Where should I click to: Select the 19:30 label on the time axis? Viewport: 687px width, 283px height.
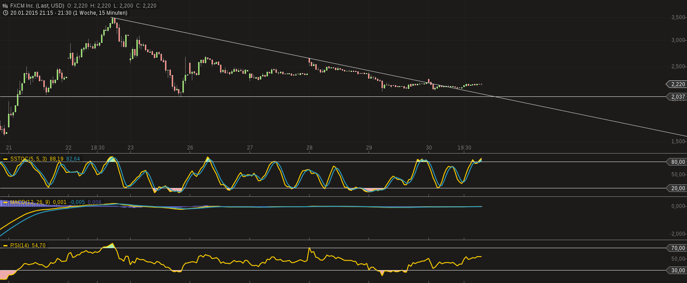pyautogui.click(x=465, y=146)
